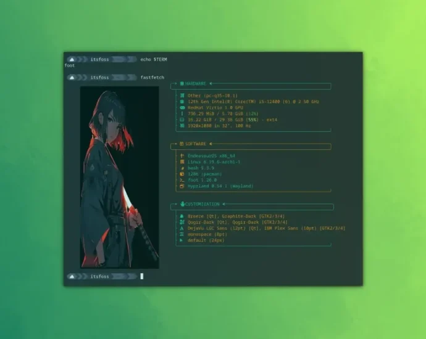Click the icon in the SOFTWARE header
426x339 pixels.
click(x=182, y=144)
